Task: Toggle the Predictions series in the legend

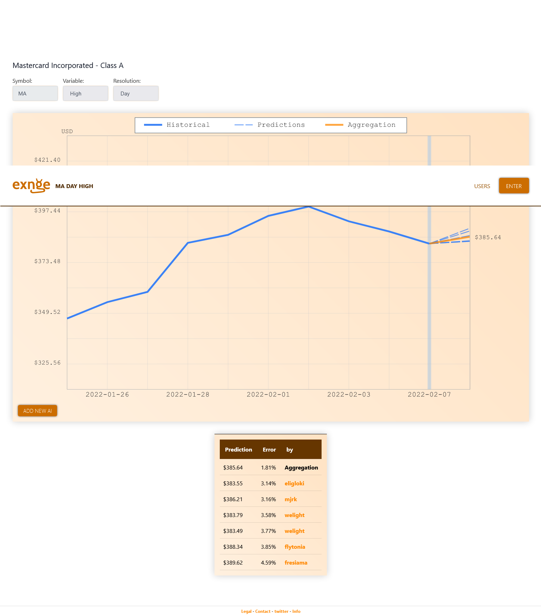Action: tap(269, 125)
